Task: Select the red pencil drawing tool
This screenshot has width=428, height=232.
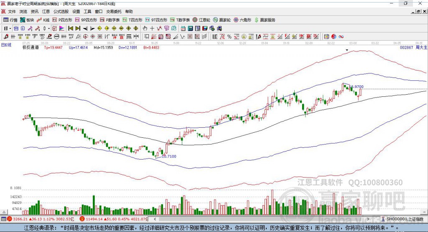Action: coord(6,37)
